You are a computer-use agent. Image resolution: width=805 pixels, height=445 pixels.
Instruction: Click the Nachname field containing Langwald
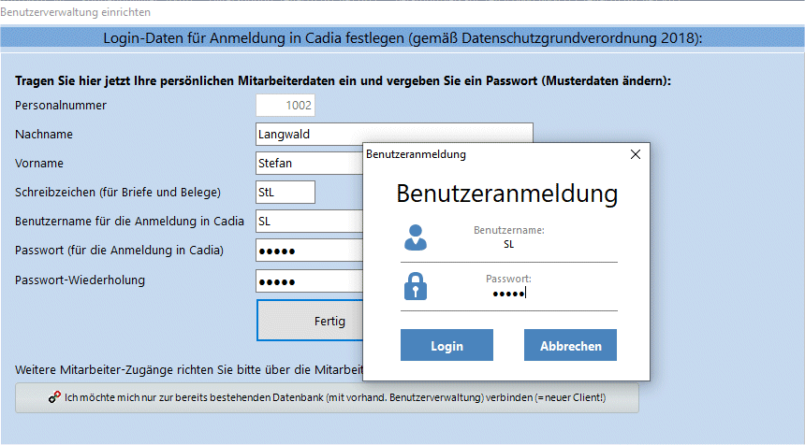pyautogui.click(x=394, y=135)
